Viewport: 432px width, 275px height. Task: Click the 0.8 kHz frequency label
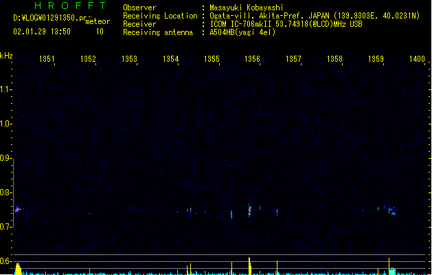[x=5, y=192]
